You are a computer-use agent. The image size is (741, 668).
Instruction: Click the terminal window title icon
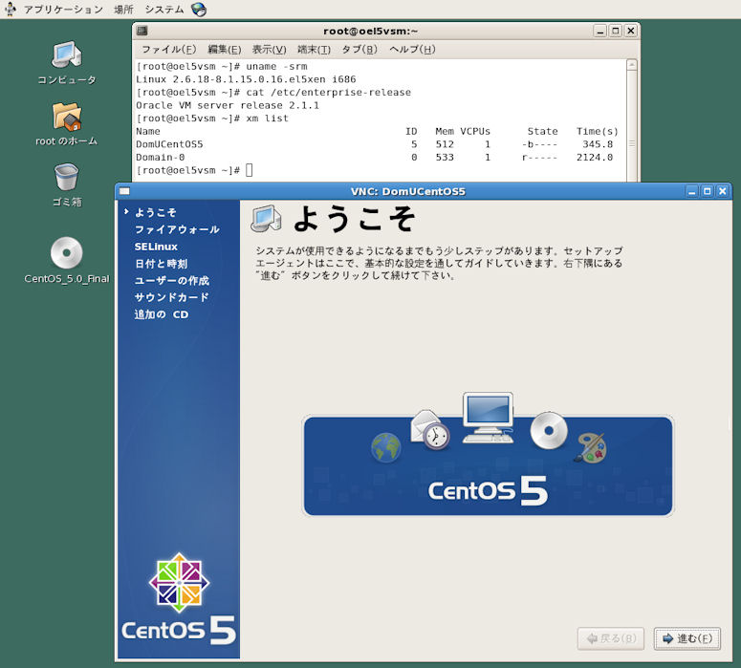(x=142, y=32)
